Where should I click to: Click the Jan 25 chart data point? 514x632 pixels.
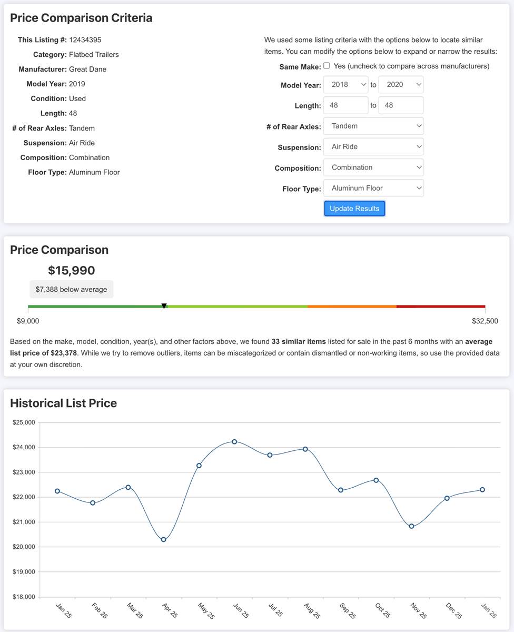pos(57,491)
